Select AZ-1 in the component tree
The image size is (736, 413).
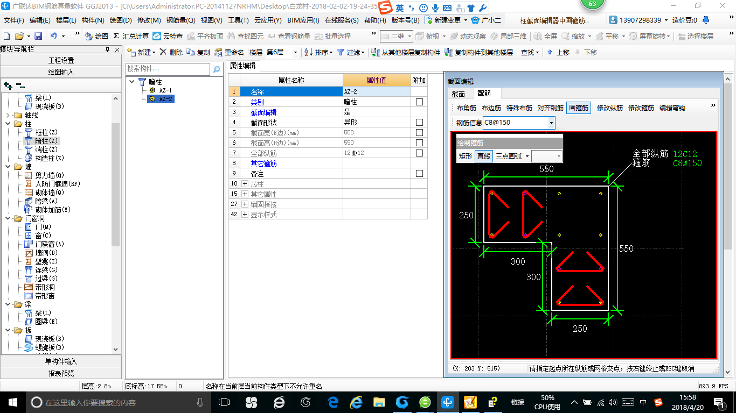click(165, 90)
